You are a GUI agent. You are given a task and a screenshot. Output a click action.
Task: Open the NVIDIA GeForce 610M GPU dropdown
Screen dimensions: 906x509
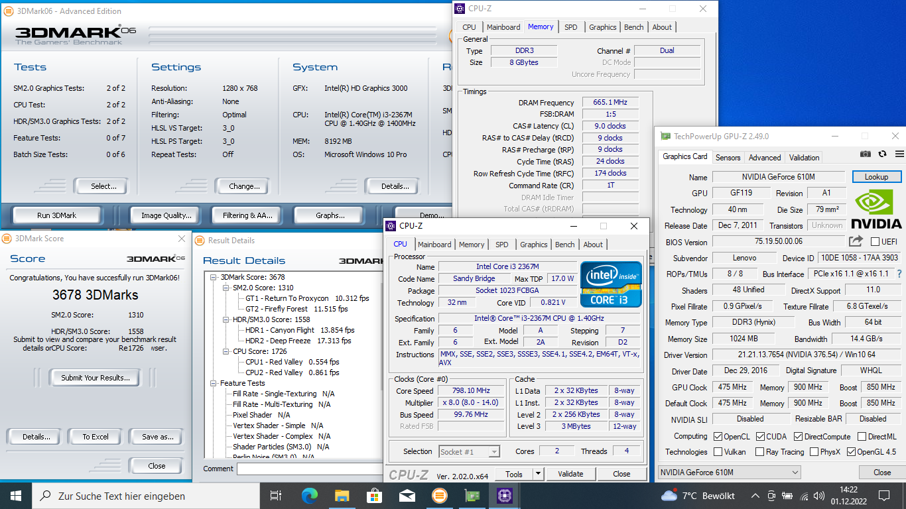730,473
